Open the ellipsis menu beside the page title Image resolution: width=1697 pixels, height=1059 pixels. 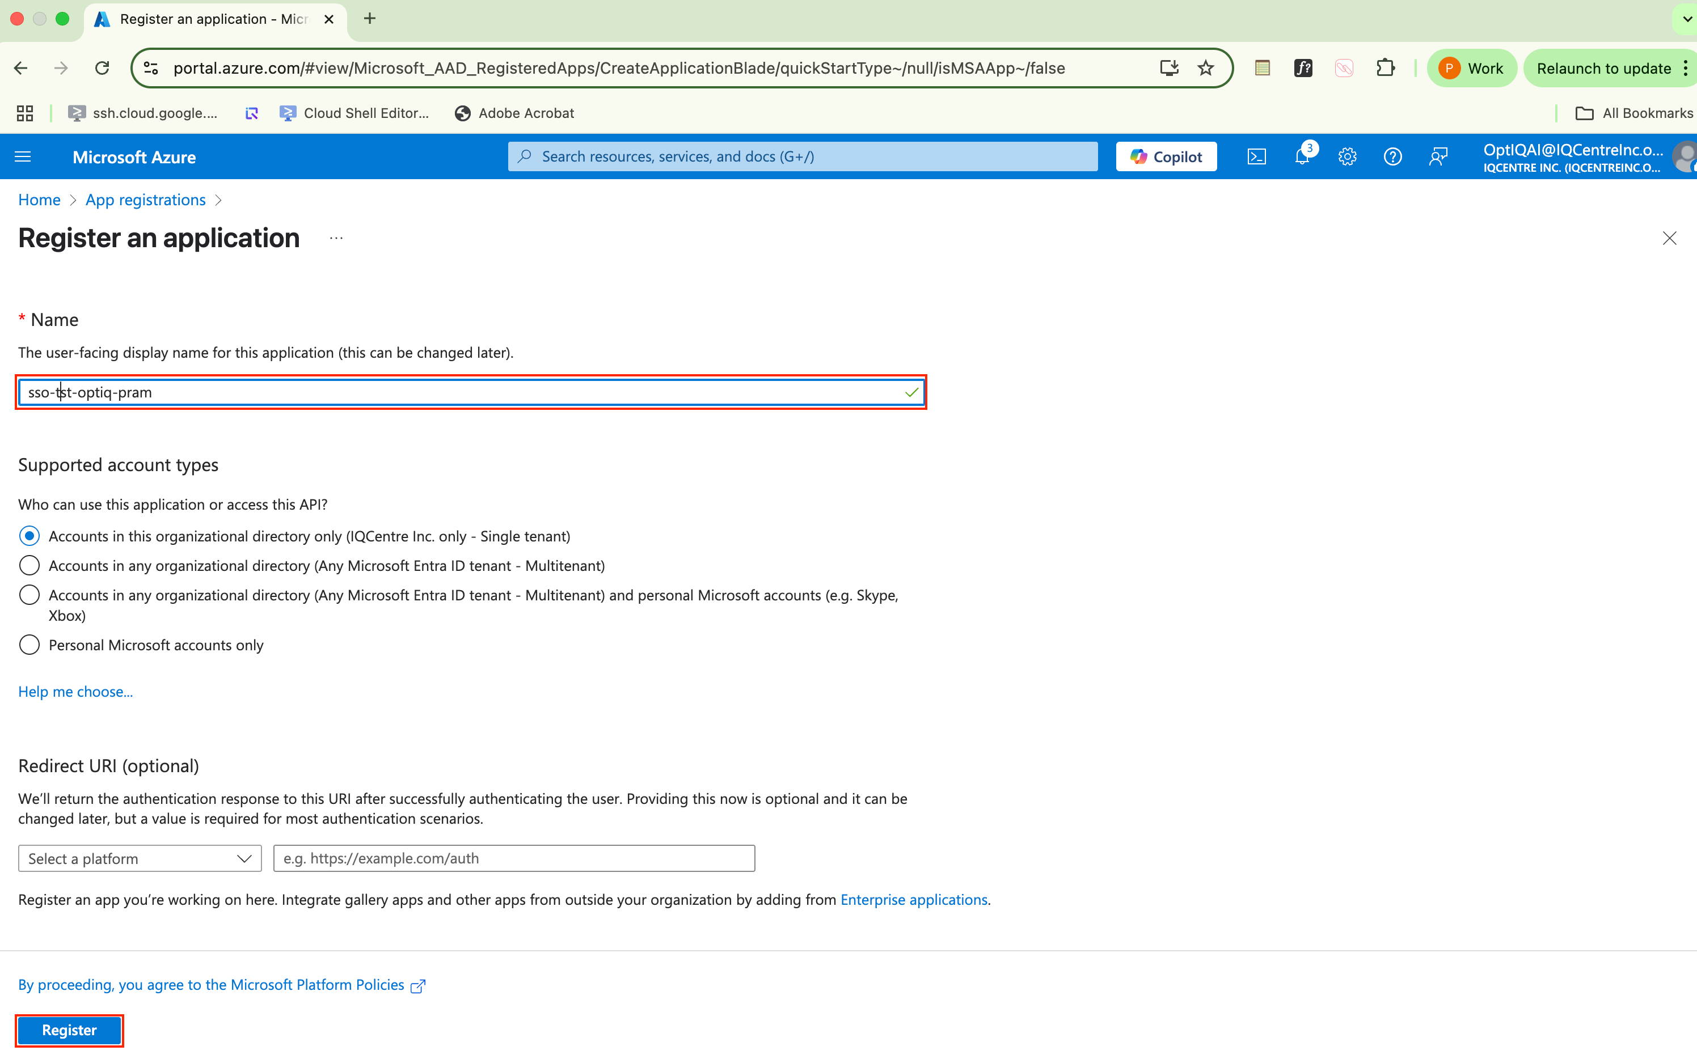coord(336,238)
